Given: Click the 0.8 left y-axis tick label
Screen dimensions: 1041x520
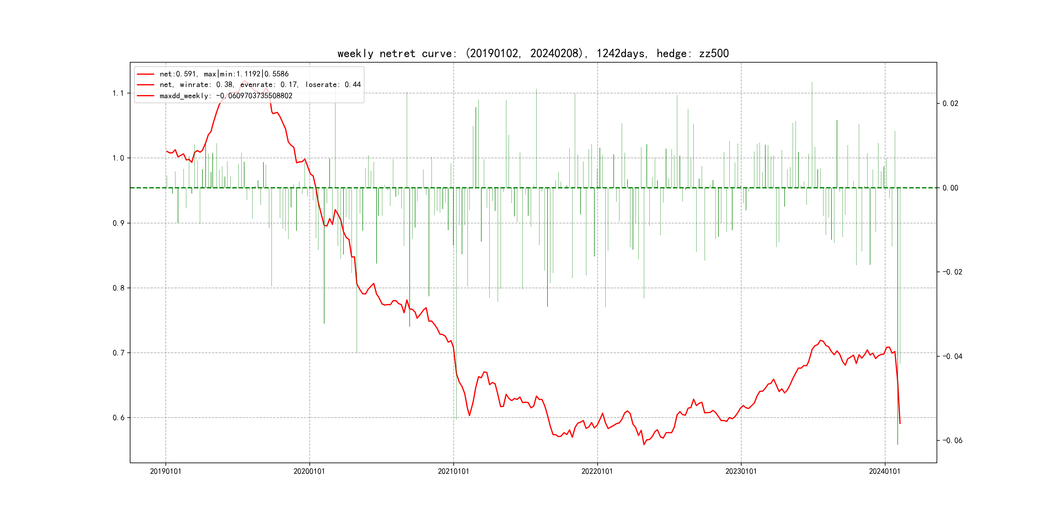Looking at the screenshot, I should click(118, 288).
